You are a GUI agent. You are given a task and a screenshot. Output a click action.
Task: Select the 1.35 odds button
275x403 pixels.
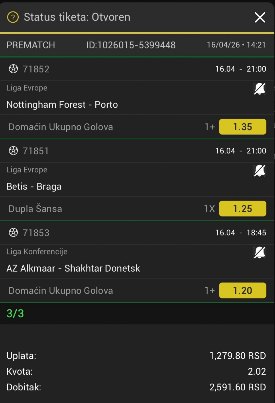(x=242, y=127)
